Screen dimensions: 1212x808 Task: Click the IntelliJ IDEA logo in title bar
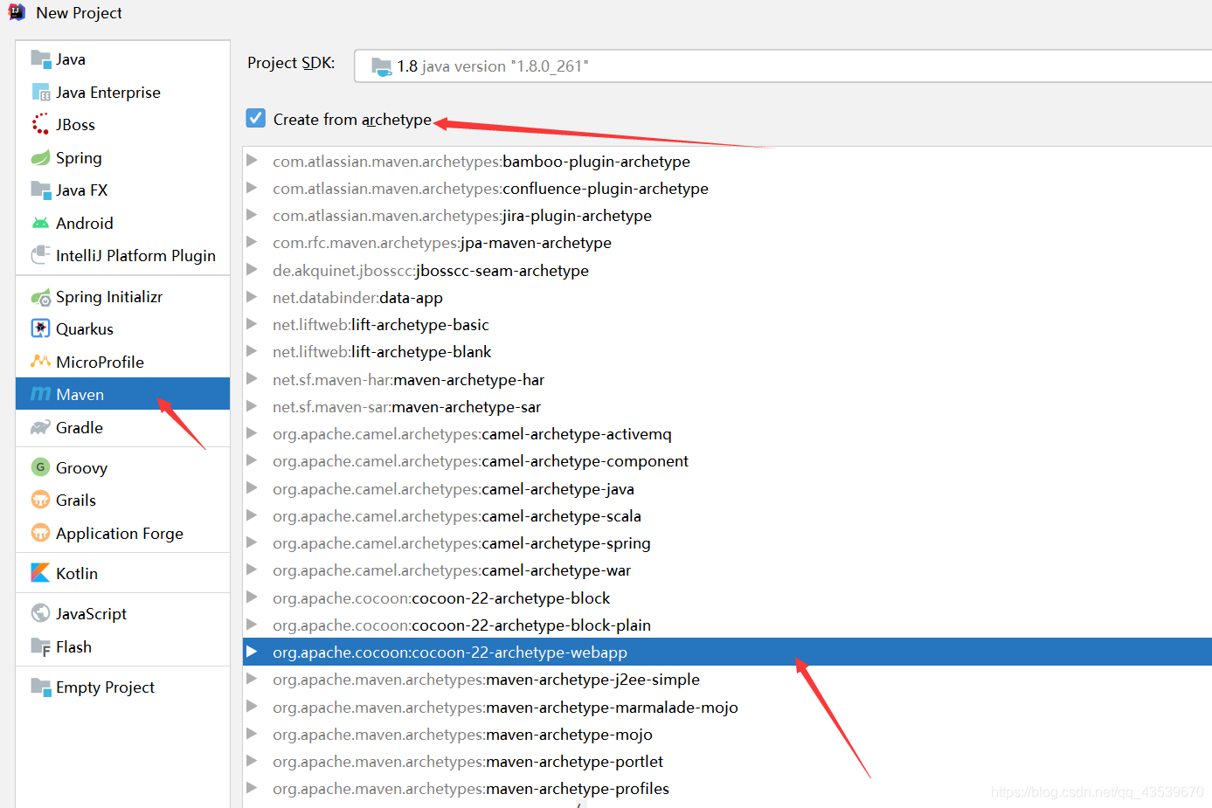tap(17, 12)
